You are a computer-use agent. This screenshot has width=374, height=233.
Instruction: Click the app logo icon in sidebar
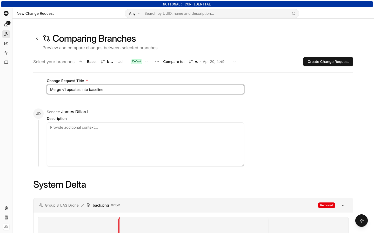(x=6, y=13)
